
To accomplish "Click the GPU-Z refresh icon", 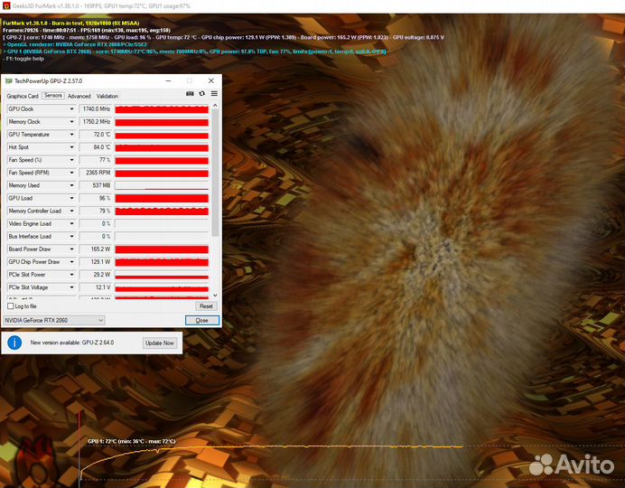I will [202, 93].
